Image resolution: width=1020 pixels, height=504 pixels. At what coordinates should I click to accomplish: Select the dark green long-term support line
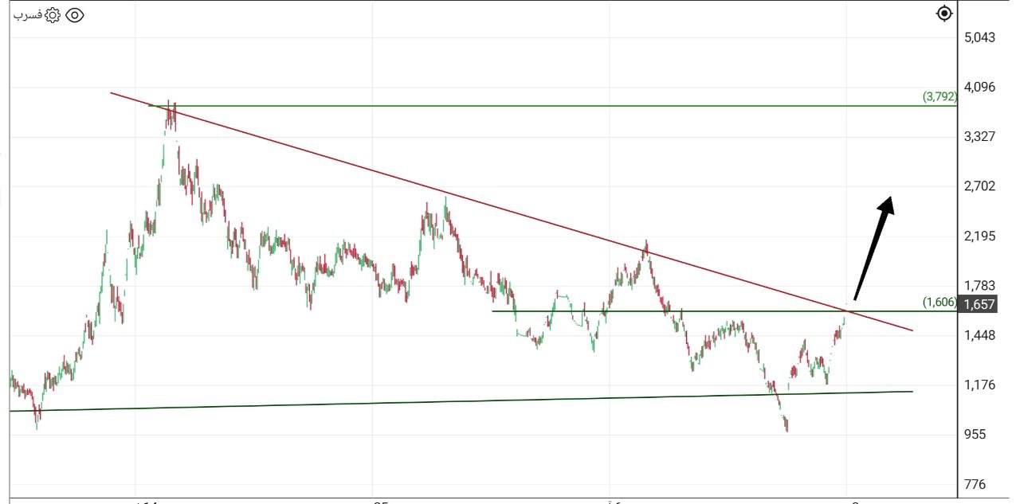tap(478, 400)
